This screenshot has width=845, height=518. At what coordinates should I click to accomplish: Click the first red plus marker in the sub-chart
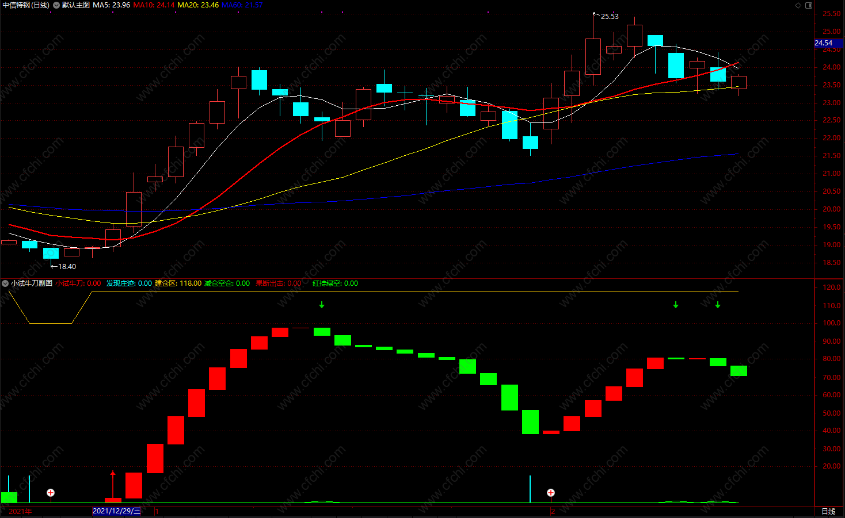51,493
